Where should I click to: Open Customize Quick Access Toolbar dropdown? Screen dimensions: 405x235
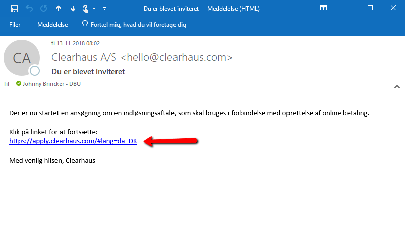[104, 9]
